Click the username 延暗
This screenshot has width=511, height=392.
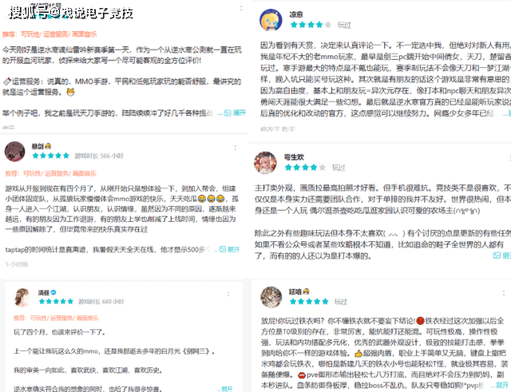[x=295, y=291]
